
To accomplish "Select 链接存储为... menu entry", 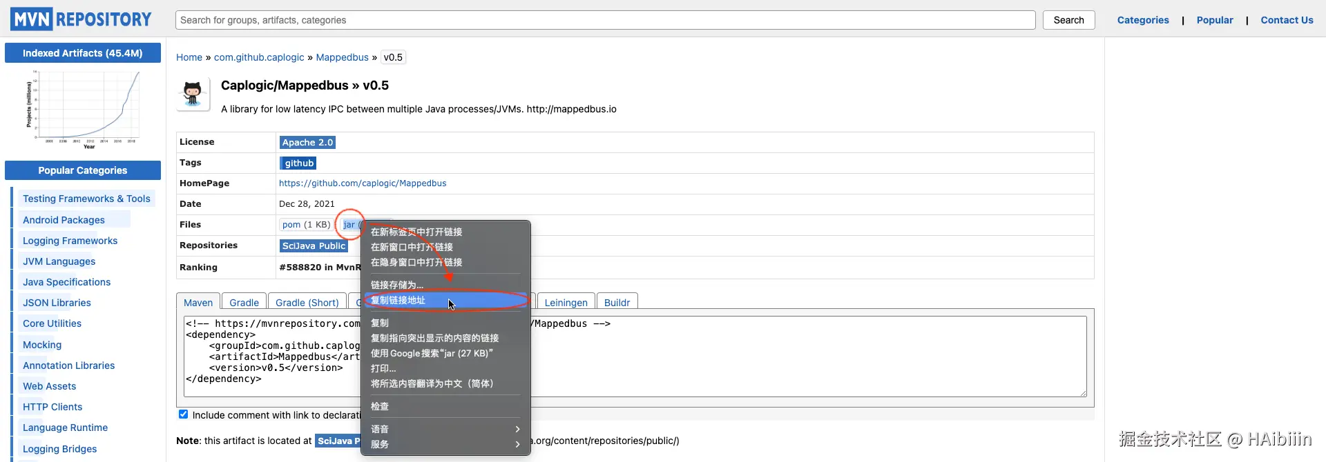I will pyautogui.click(x=397, y=285).
